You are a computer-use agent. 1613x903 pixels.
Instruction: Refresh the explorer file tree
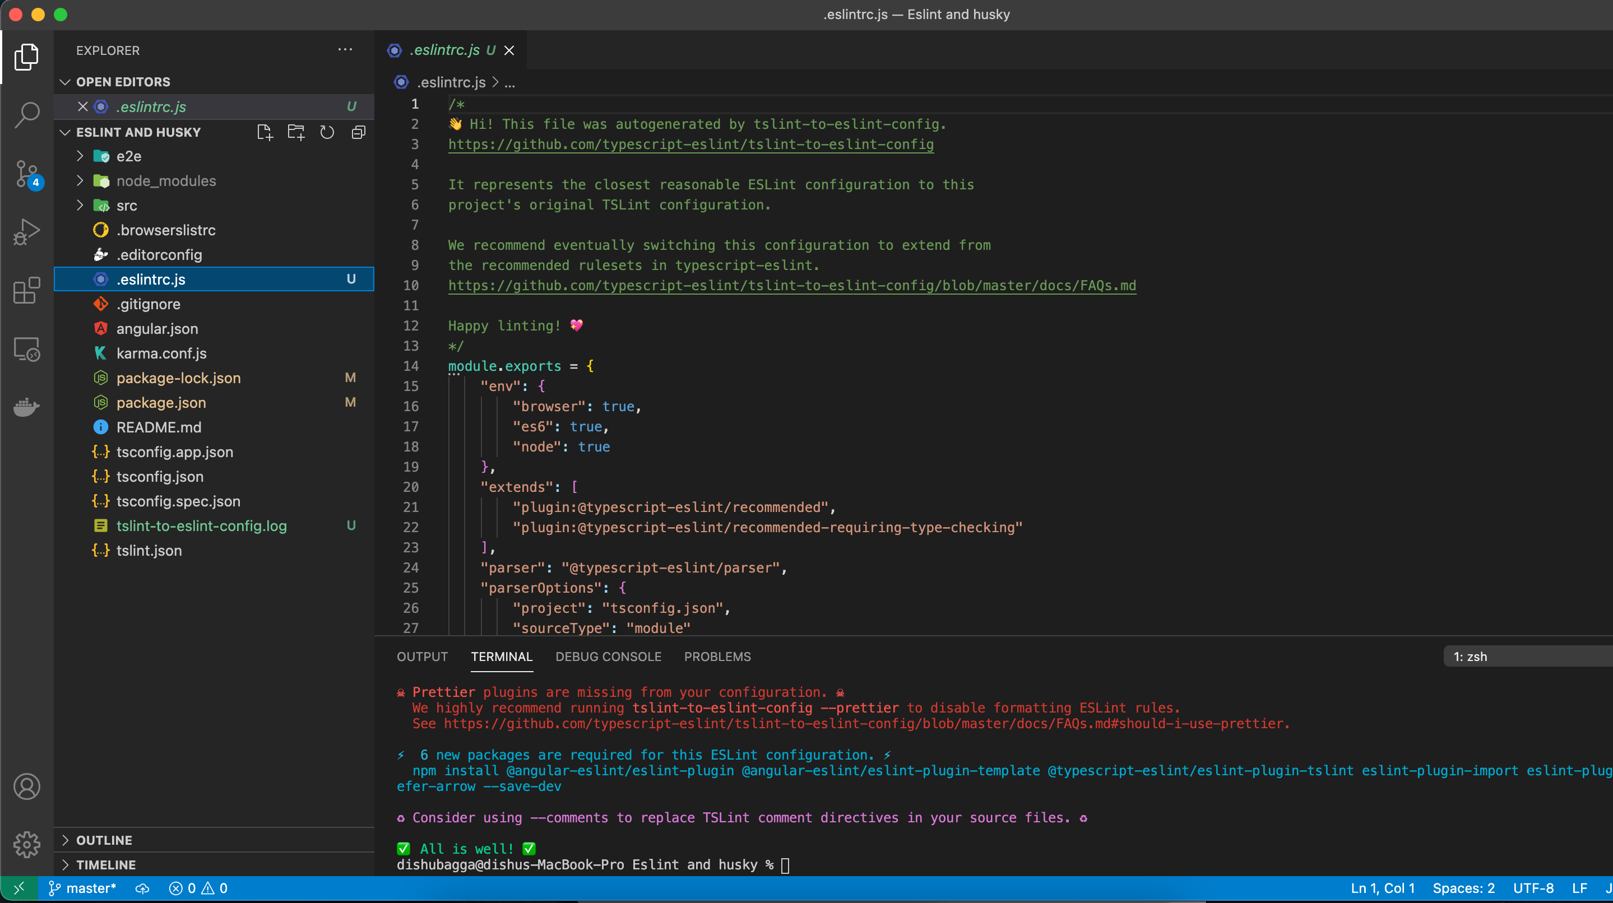[327, 132]
